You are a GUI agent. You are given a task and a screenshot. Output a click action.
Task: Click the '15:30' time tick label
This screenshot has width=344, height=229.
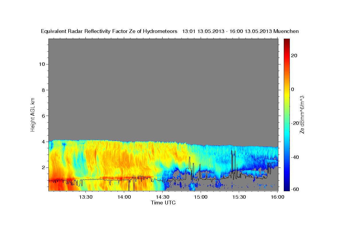(239, 197)
